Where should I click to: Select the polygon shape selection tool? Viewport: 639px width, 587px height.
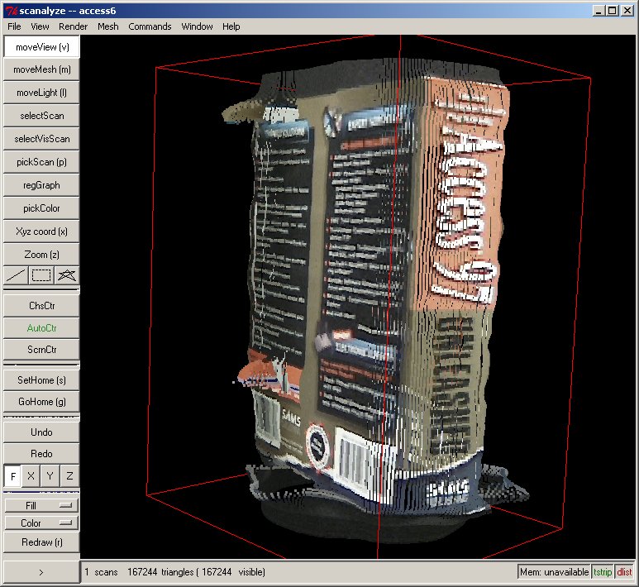[x=67, y=275]
